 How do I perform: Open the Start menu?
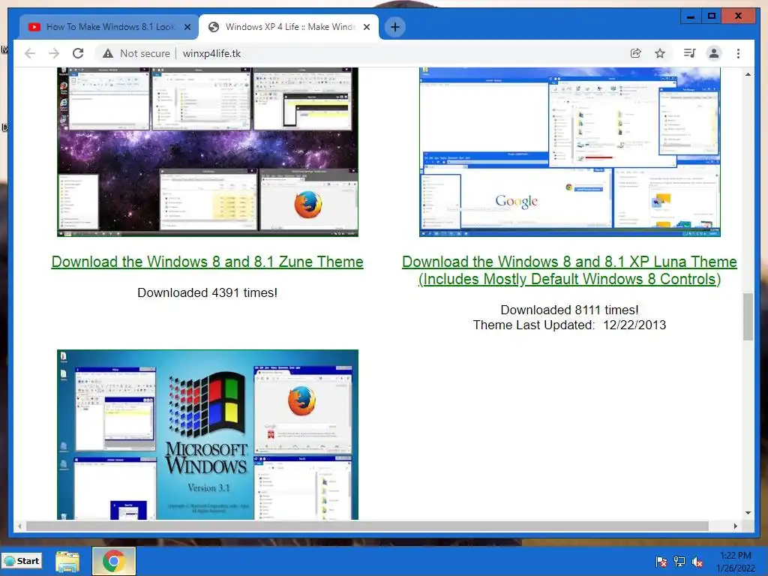(22, 561)
